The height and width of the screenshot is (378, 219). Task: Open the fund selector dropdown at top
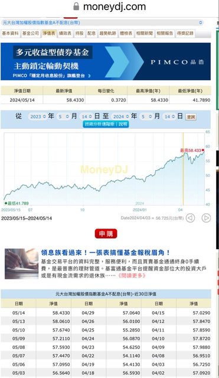tap(102, 22)
